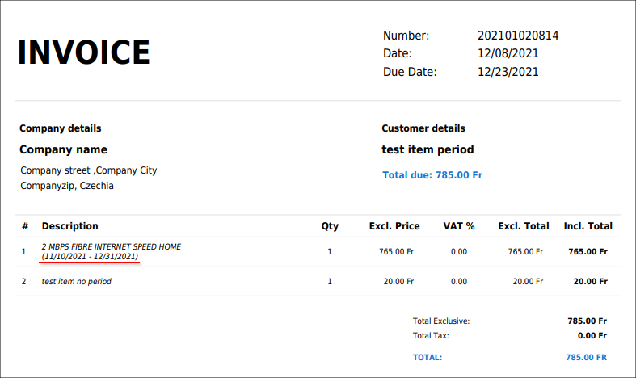Click the Company details label
636x378 pixels.
tap(61, 128)
